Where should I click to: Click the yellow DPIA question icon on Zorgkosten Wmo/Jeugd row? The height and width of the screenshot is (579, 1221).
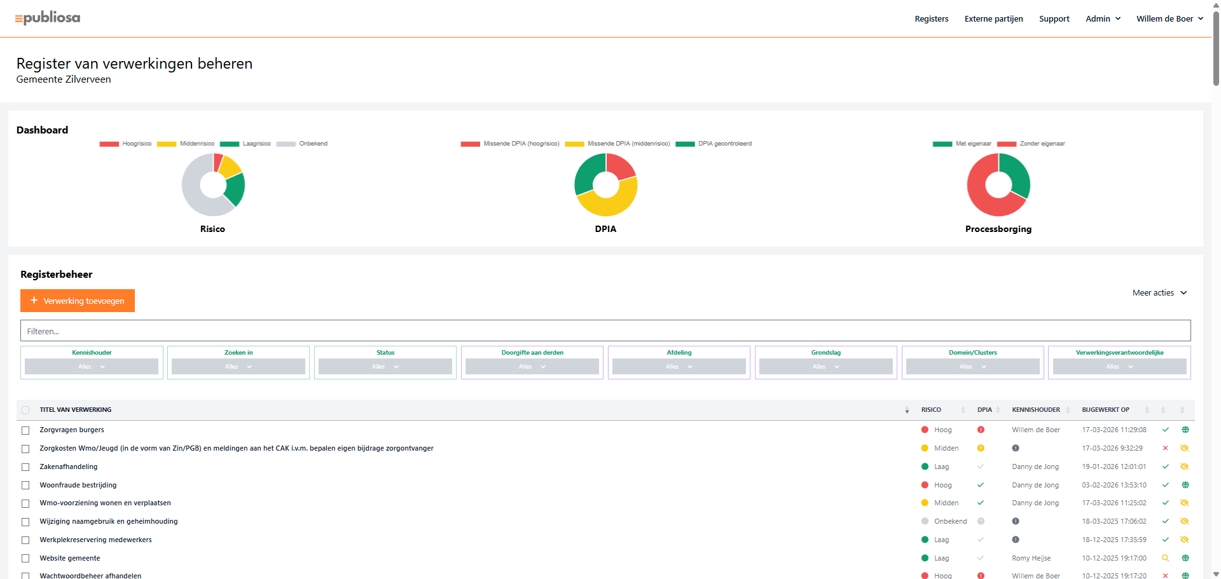coord(981,448)
